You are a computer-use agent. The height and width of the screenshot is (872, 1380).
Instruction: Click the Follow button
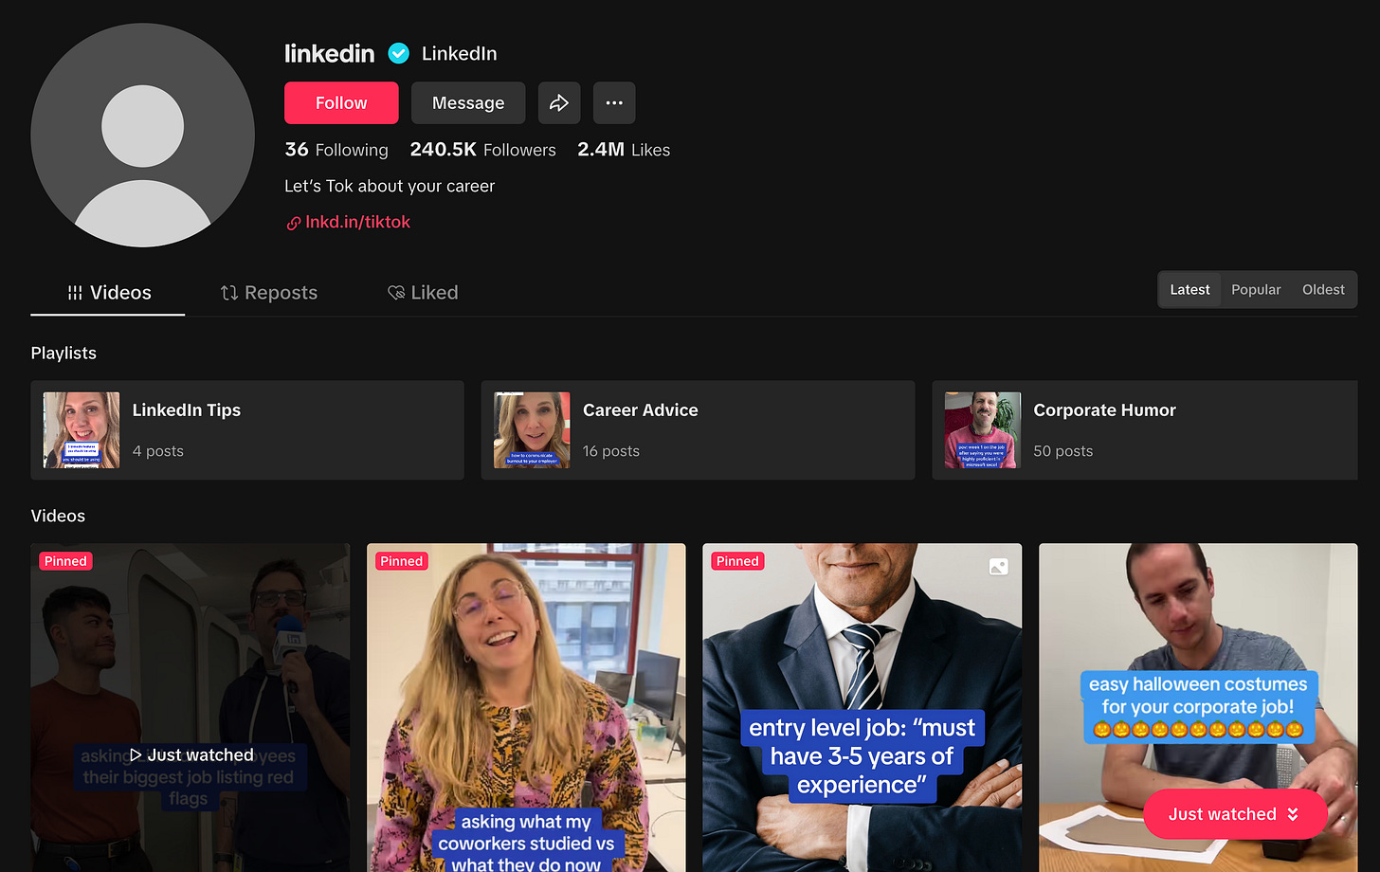[x=341, y=102]
